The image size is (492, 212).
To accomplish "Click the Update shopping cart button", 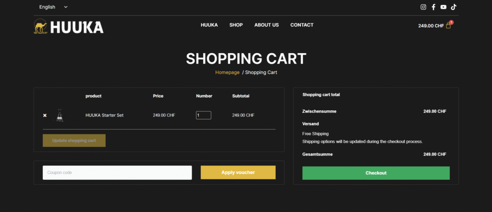I will pos(74,141).
